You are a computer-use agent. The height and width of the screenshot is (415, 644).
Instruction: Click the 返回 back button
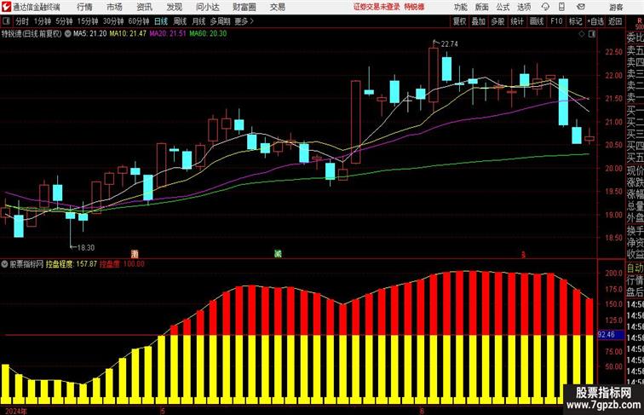tap(615, 21)
